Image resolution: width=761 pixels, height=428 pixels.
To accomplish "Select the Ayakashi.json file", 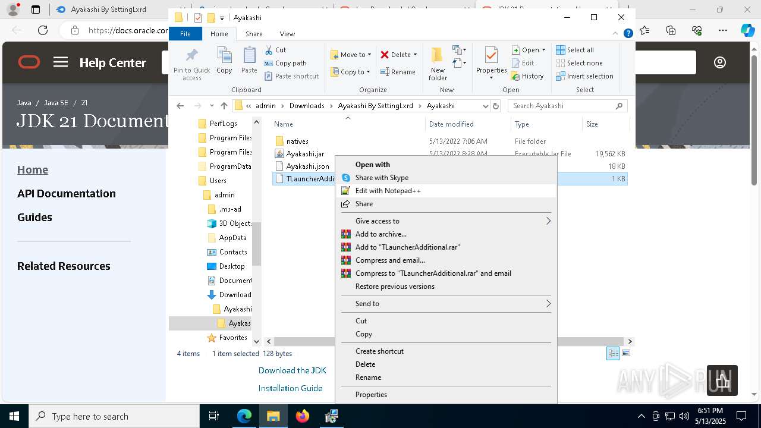I will tap(307, 166).
